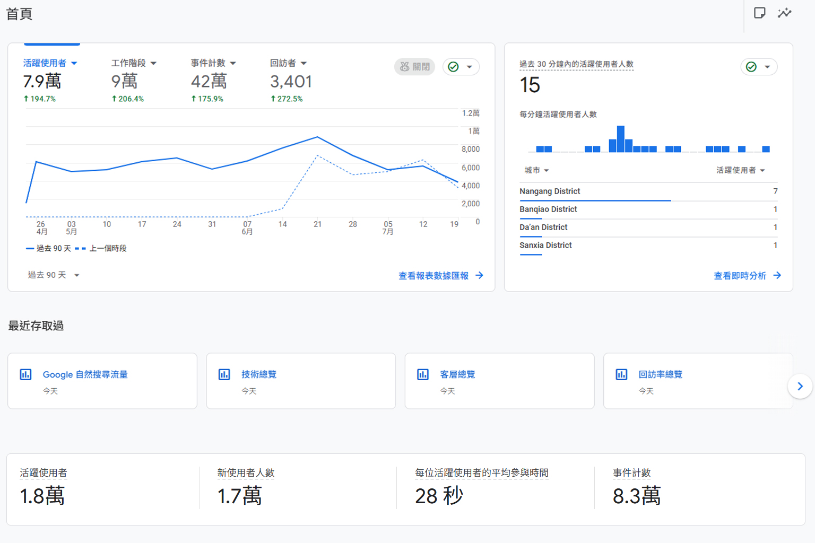Click the bottom 活躍使用者 label above 1.8萬
Viewport: 815px width, 543px height.
tap(44, 473)
